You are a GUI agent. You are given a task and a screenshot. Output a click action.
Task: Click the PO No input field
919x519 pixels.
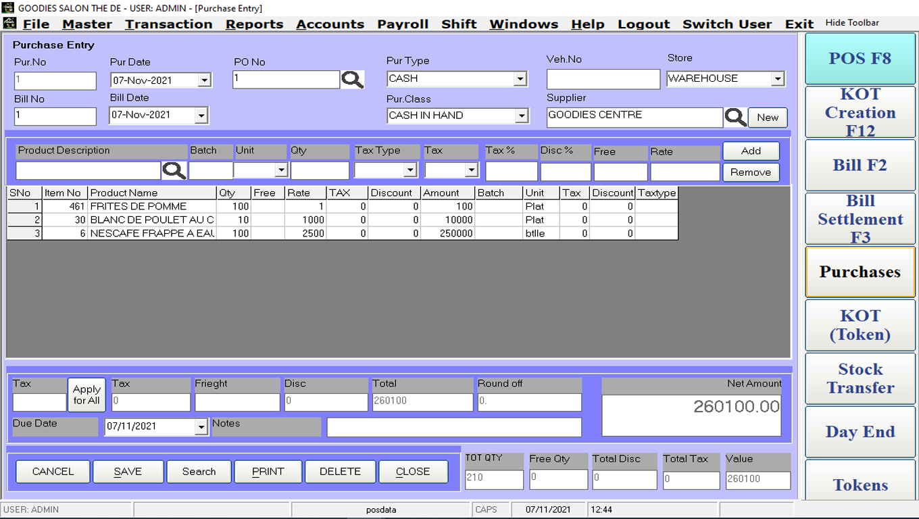(286, 79)
